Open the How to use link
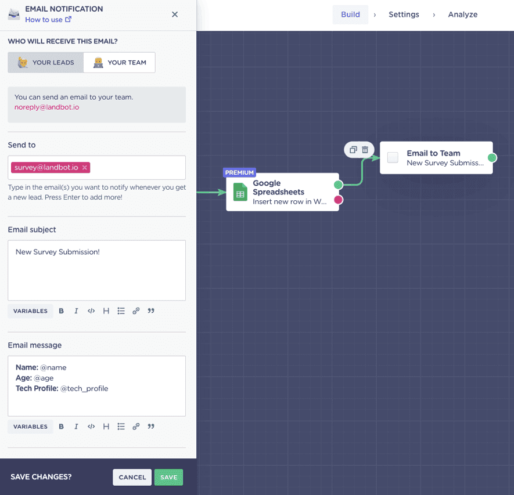Image resolution: width=514 pixels, height=495 pixels. coord(44,19)
